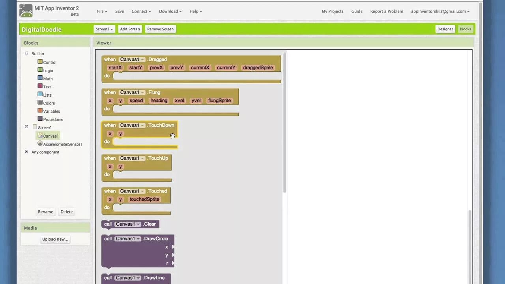Image resolution: width=505 pixels, height=284 pixels.
Task: Select the flungSprite parameter
Action: coord(219,101)
